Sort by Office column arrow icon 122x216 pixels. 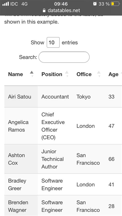click(99, 74)
